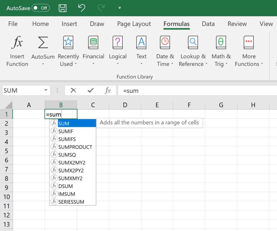Open the Logical functions book icon
The height and width of the screenshot is (231, 277).
(118, 43)
